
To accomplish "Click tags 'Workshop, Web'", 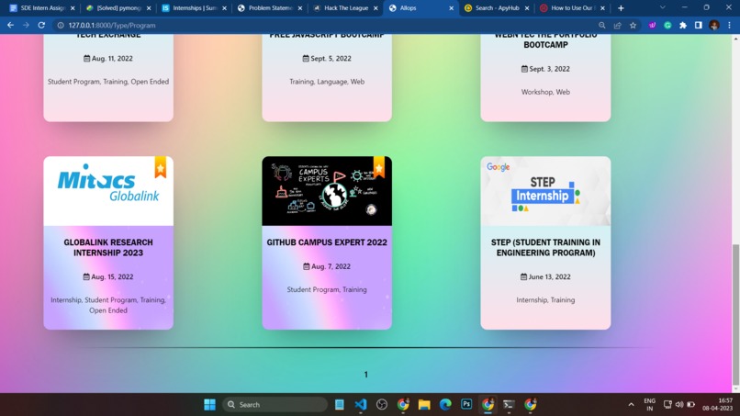I will (x=545, y=92).
